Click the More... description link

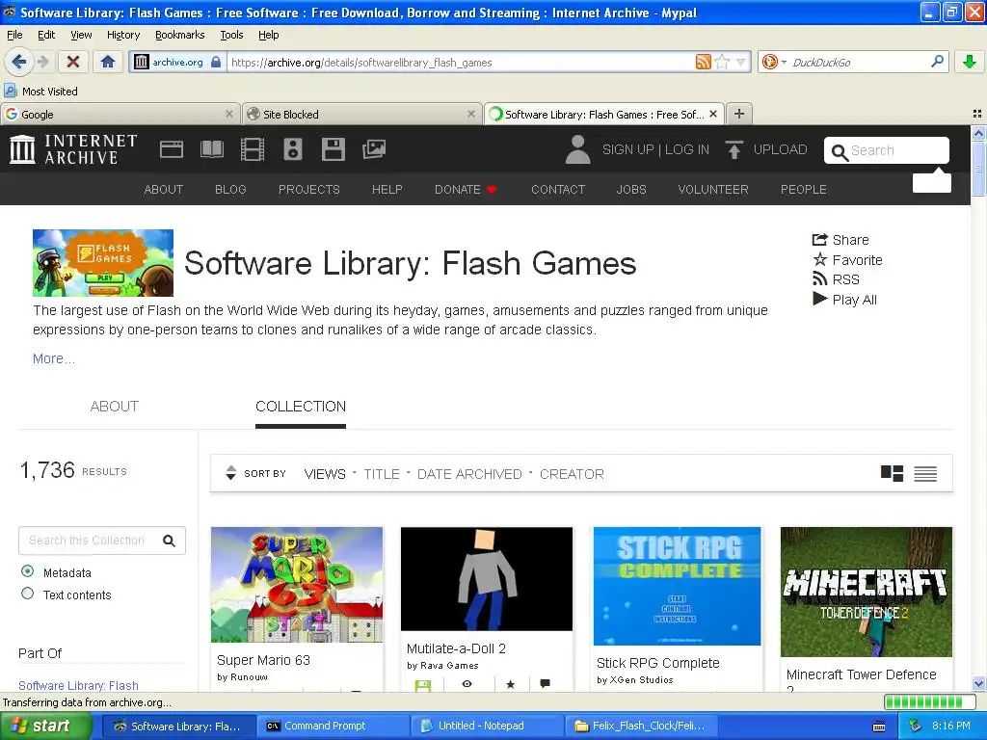(54, 358)
